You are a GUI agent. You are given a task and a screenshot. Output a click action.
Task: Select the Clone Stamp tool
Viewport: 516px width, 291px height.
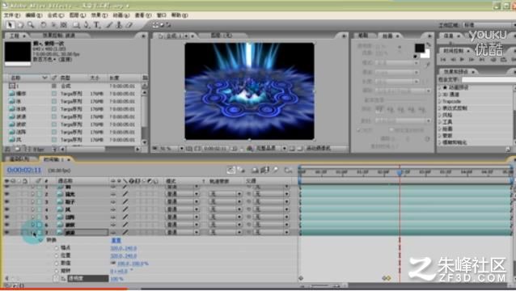coord(119,25)
